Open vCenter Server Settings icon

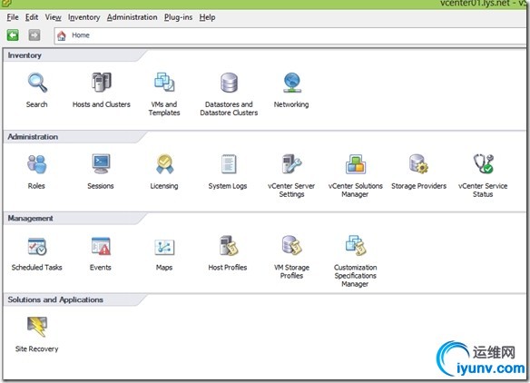click(291, 164)
